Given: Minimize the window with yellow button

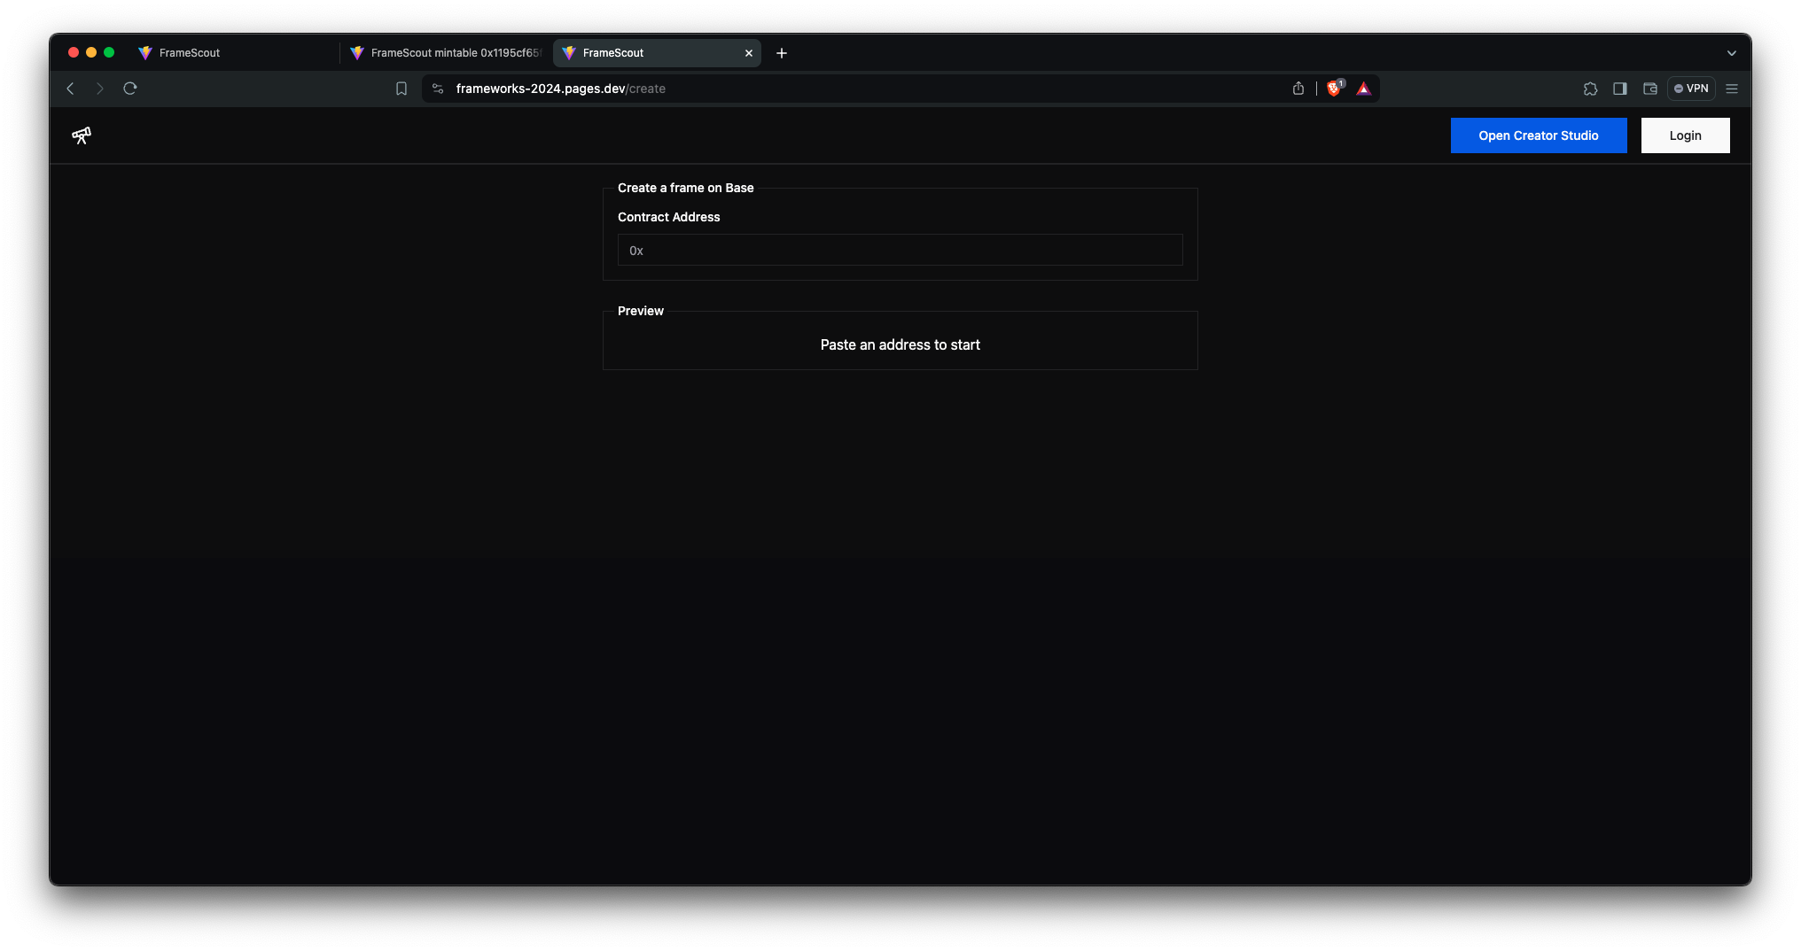Looking at the screenshot, I should pyautogui.click(x=91, y=53).
